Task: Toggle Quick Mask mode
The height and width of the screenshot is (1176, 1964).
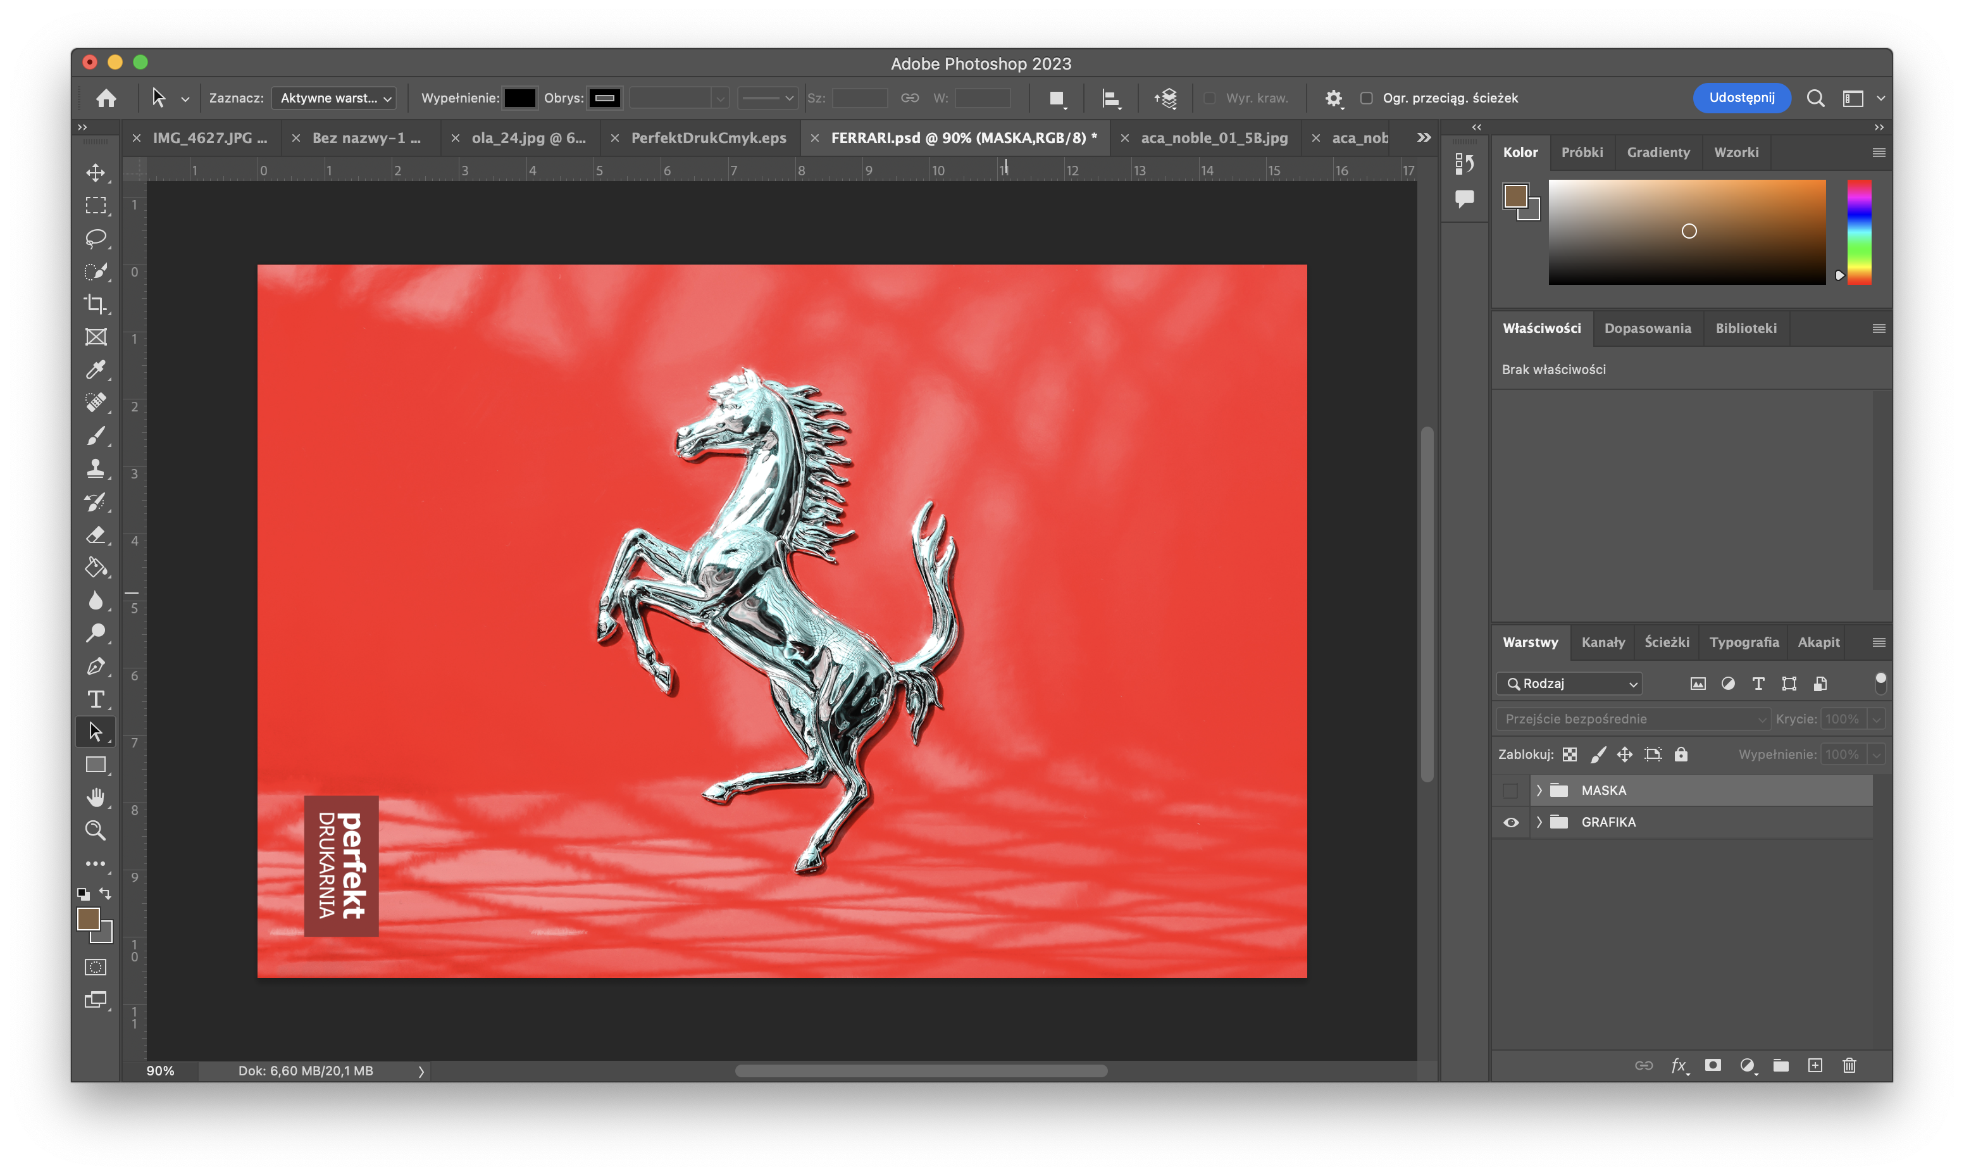Action: 96,968
